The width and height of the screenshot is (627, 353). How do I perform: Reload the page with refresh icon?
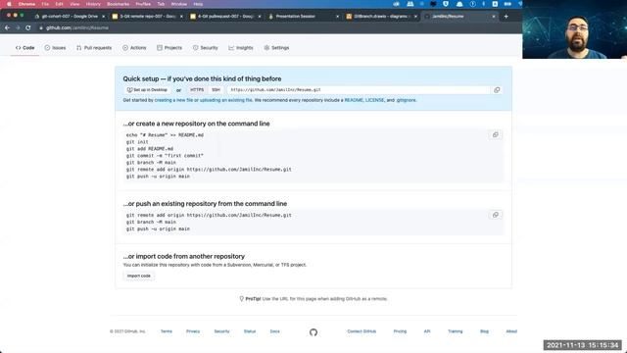click(28, 27)
